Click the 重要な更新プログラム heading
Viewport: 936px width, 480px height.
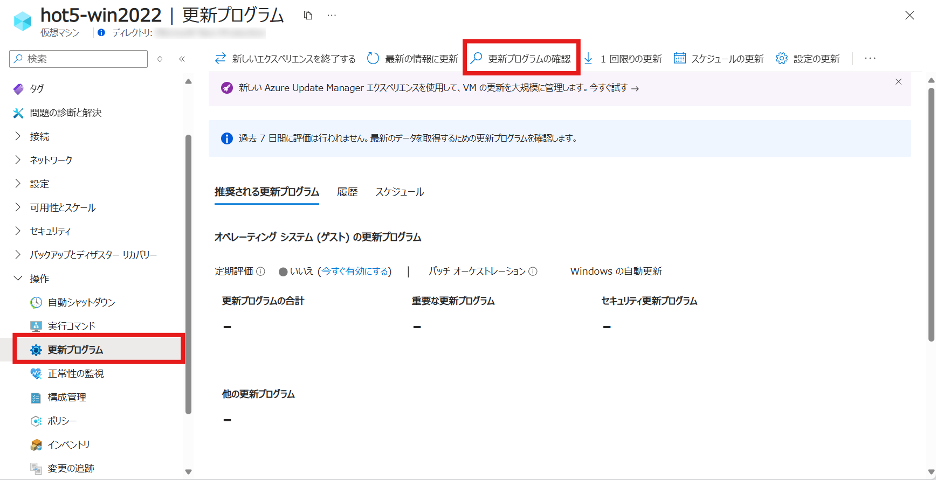pyautogui.click(x=453, y=301)
